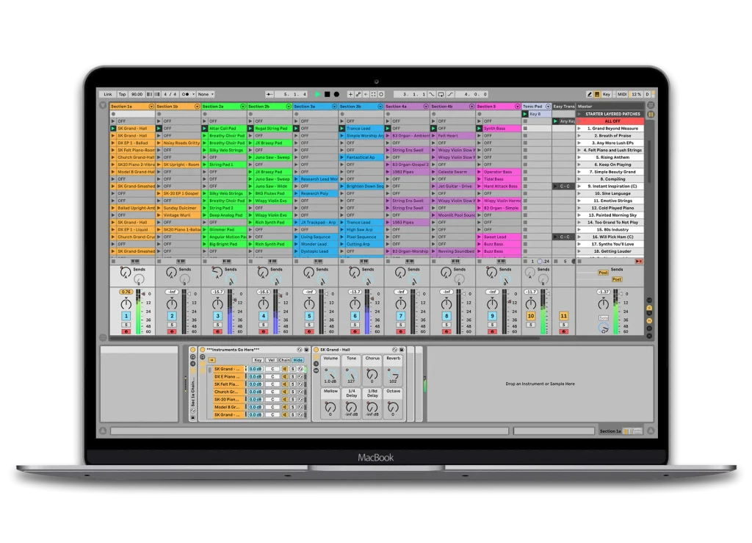The image size is (752, 543).
Task: Click the Back to Arrangement arrow icon
Action: click(366, 94)
